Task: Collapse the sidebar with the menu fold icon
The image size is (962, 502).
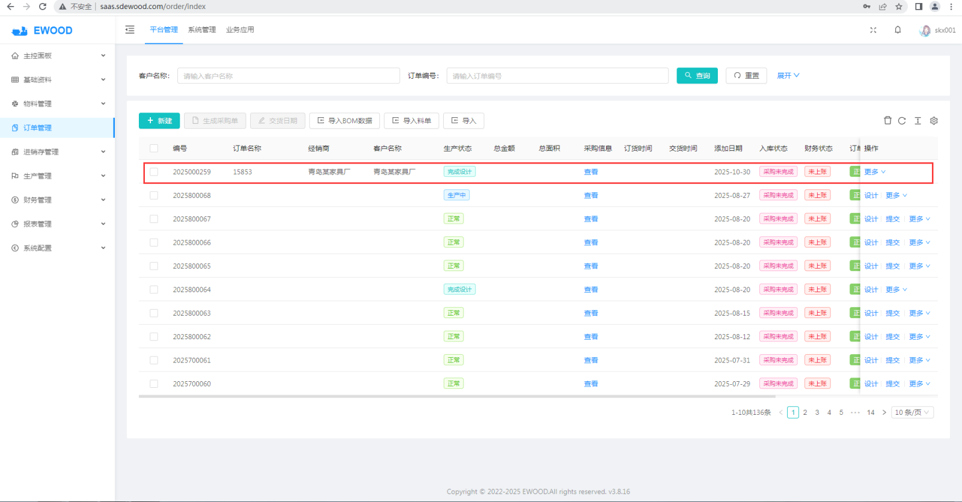Action: 130,29
